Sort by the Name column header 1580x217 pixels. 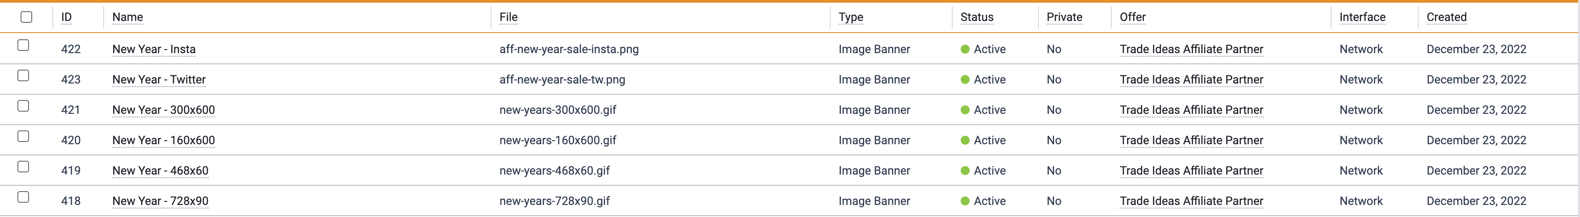pos(128,17)
